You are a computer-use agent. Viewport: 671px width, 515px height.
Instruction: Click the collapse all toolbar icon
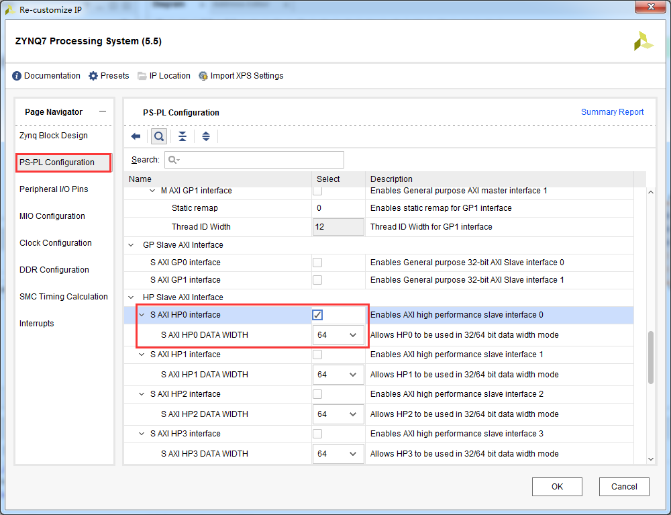click(x=183, y=136)
